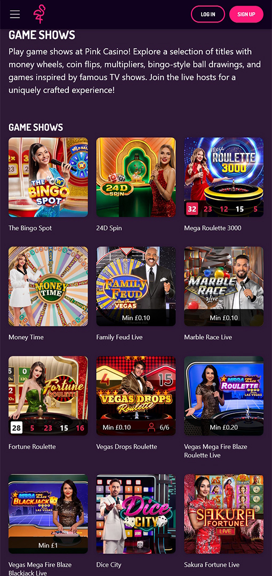Click the seats icon on Vegas Drops Roulette

(x=151, y=427)
